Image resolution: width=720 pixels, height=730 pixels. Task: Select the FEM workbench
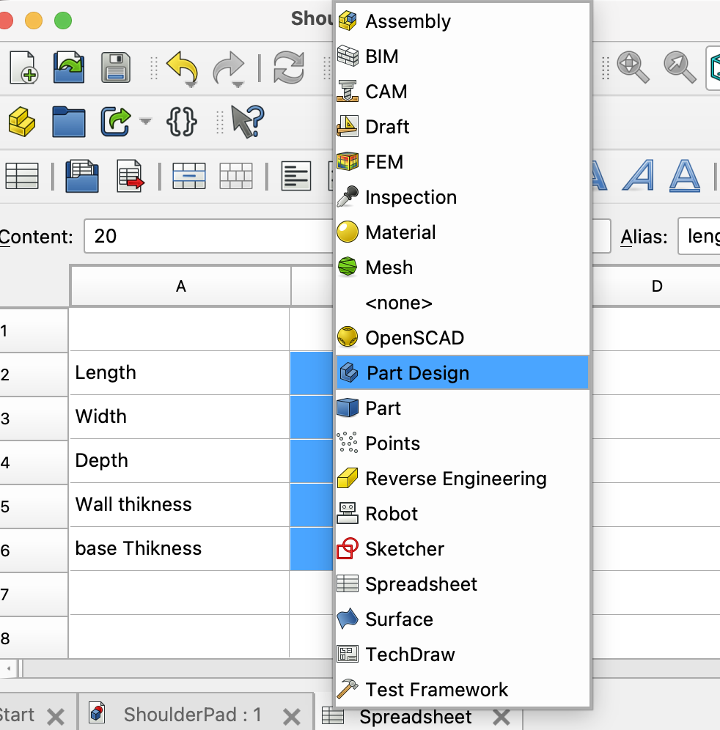pos(463,162)
